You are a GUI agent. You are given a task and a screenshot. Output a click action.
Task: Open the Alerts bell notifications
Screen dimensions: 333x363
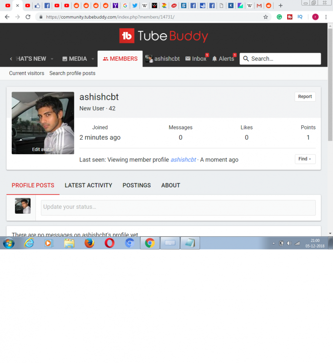tap(215, 59)
